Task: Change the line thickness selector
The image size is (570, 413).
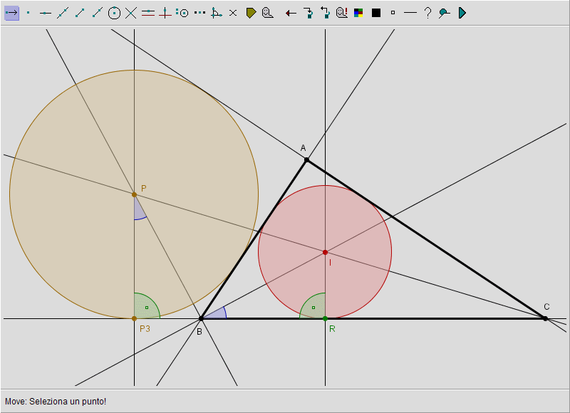Action: 410,13
